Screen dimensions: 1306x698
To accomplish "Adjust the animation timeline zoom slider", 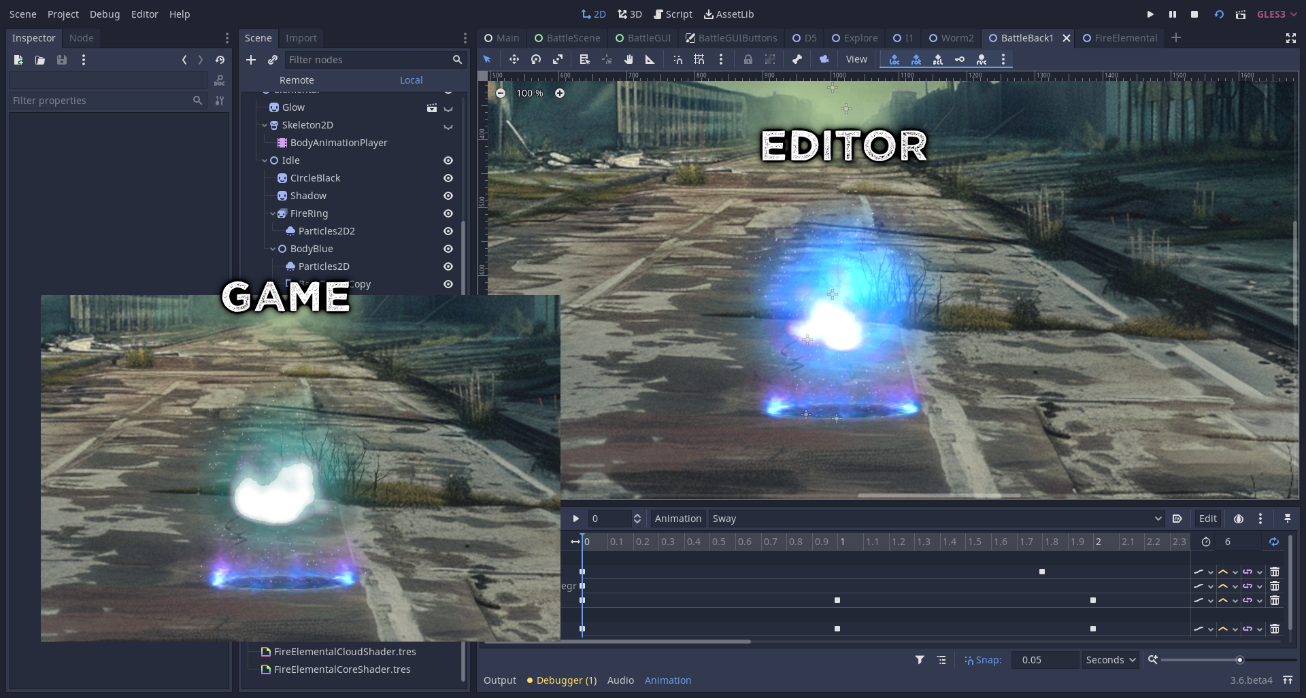I will point(1239,660).
